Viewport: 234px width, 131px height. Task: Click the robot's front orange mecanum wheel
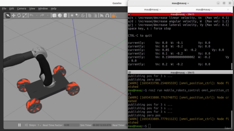click(34, 106)
